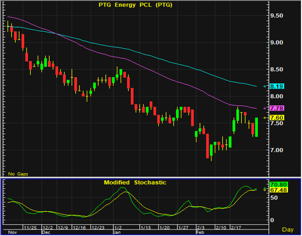
Task: Click the Feb month label
Action: (x=200, y=232)
